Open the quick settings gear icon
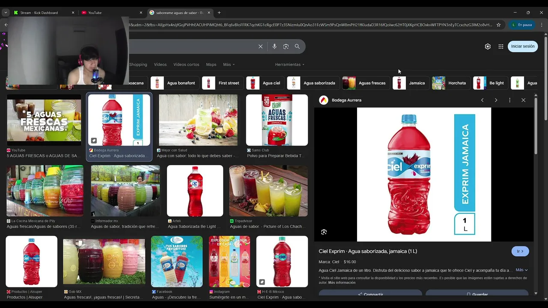This screenshot has width=548, height=308. click(488, 47)
